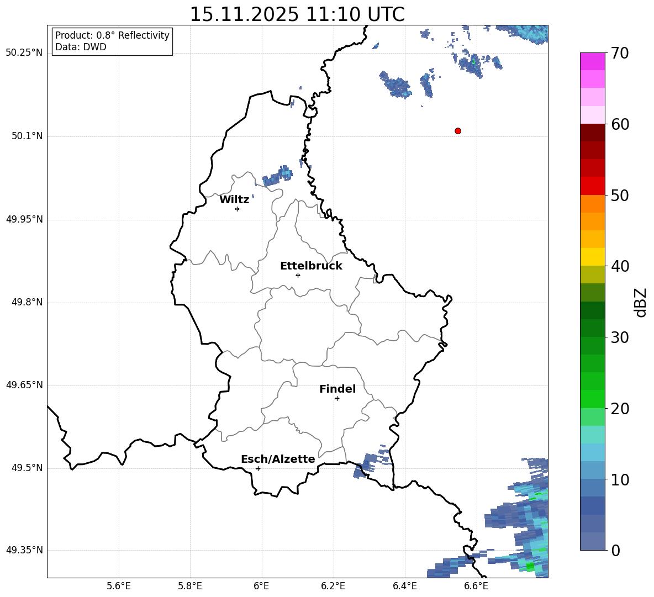Click the 30 label on the colorbar
Viewport: 654px width, 597px height.
620,337
